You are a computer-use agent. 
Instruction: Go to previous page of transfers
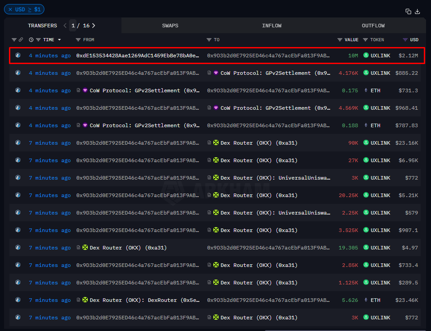click(65, 26)
